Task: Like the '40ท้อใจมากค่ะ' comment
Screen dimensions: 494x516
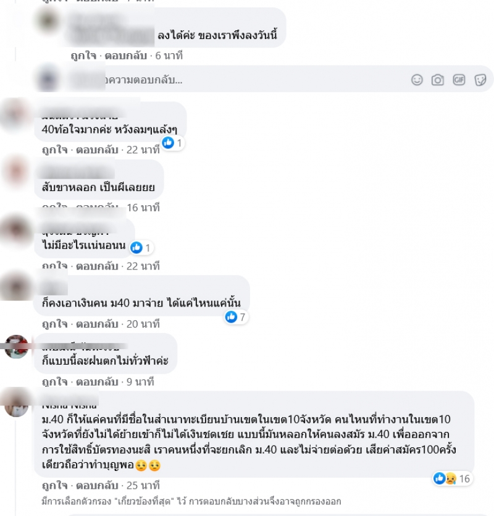Action: [x=54, y=150]
